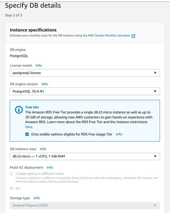This screenshot has height=213, width=170.
Task: Select the No radio for Multi-AZ
Action: [11, 188]
